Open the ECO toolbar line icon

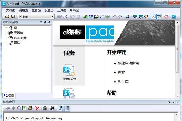click(102, 17)
